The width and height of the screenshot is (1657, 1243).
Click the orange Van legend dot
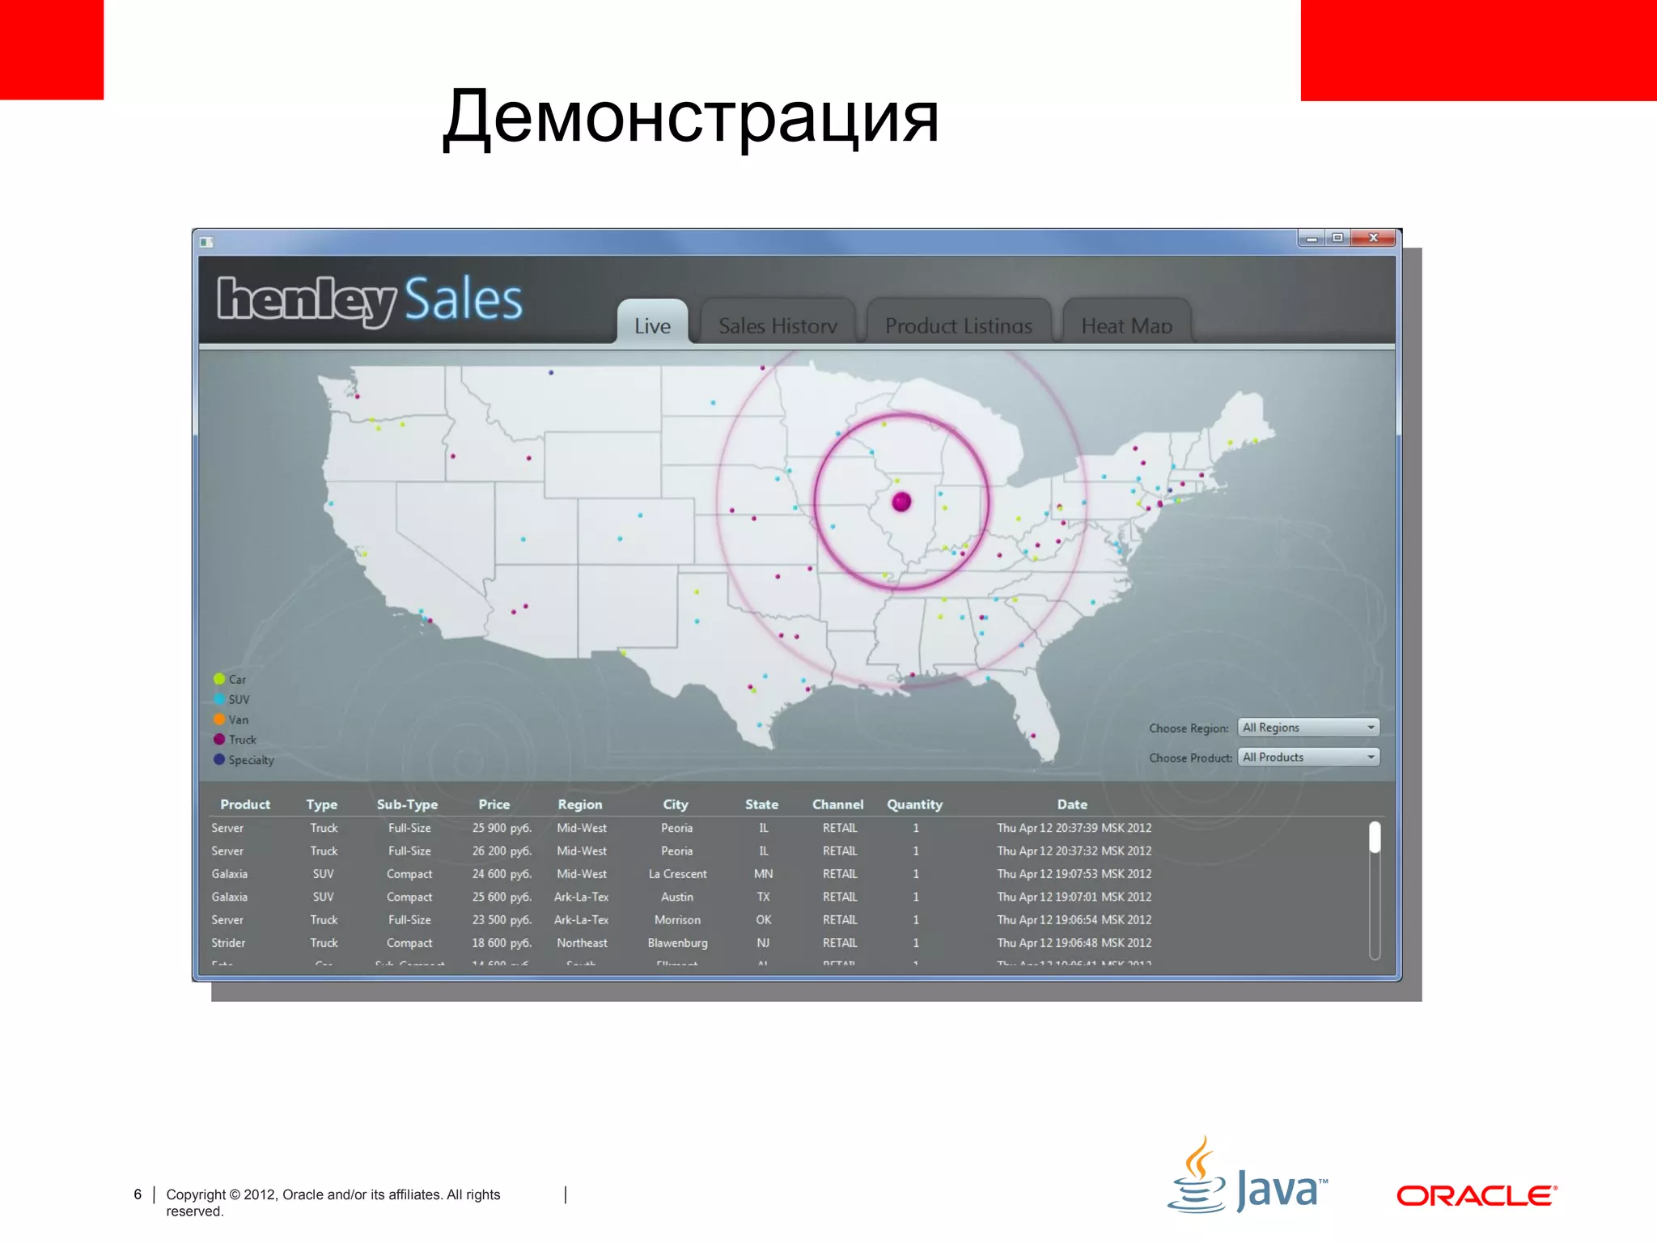click(219, 719)
